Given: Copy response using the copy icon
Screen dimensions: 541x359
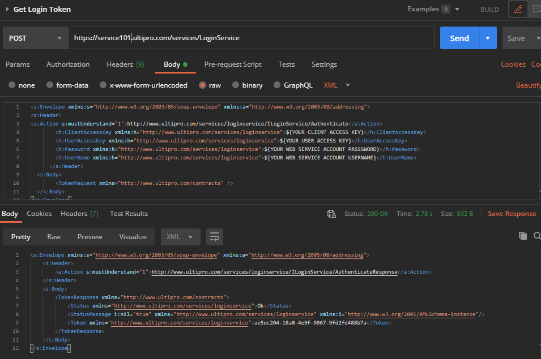Looking at the screenshot, I should pos(523,236).
